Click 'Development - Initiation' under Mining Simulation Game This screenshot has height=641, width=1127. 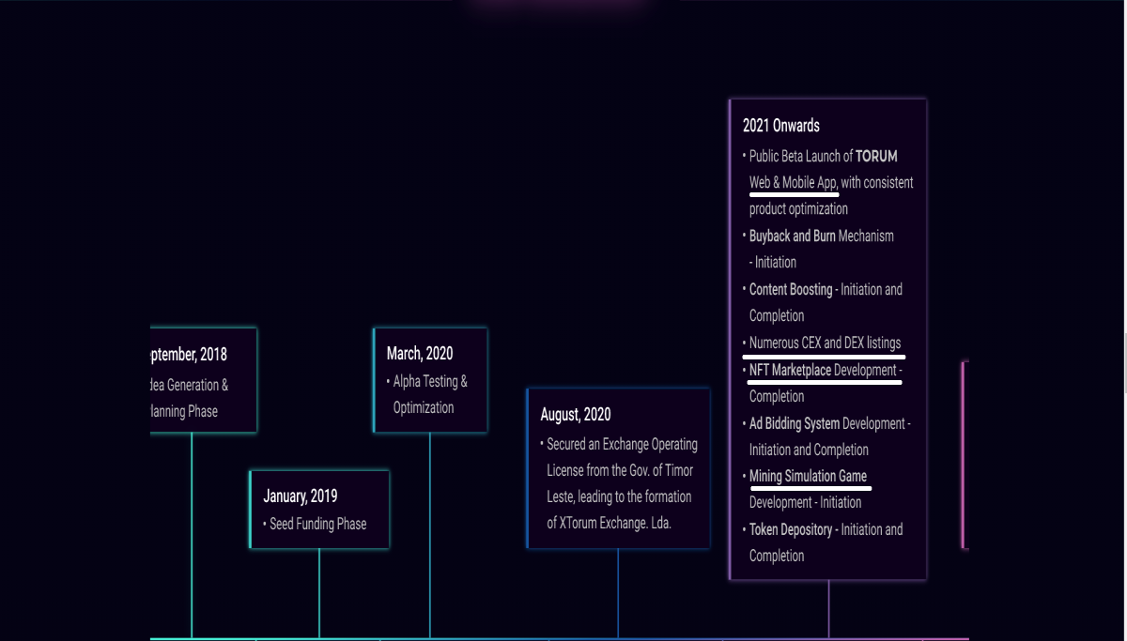point(805,502)
